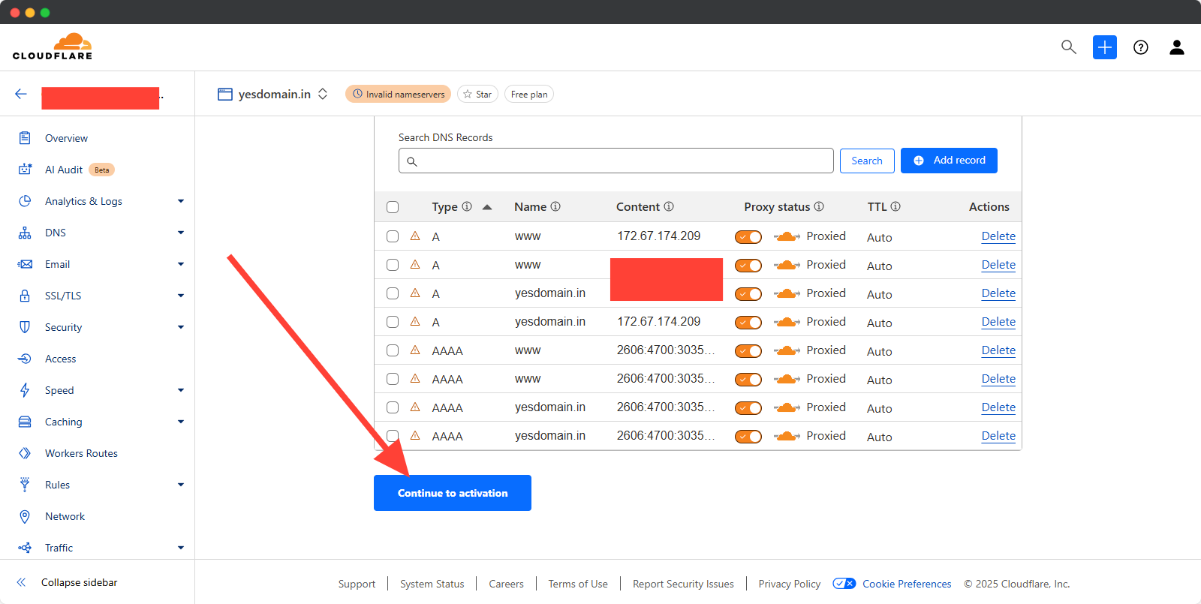Click the AI Audit robot icon
The image size is (1201, 604).
[25, 170]
